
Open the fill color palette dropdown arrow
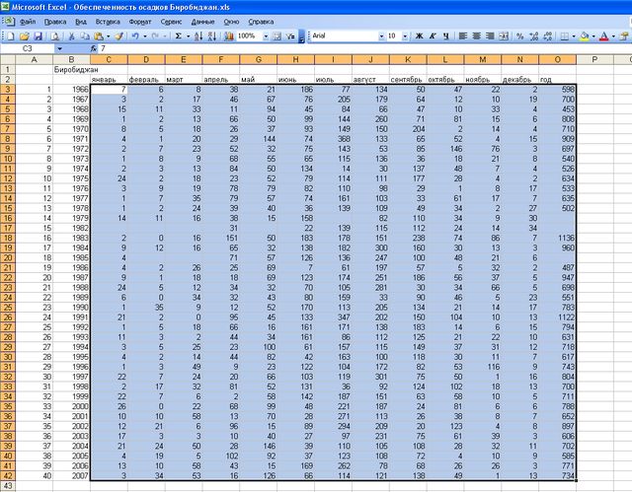tap(593, 36)
